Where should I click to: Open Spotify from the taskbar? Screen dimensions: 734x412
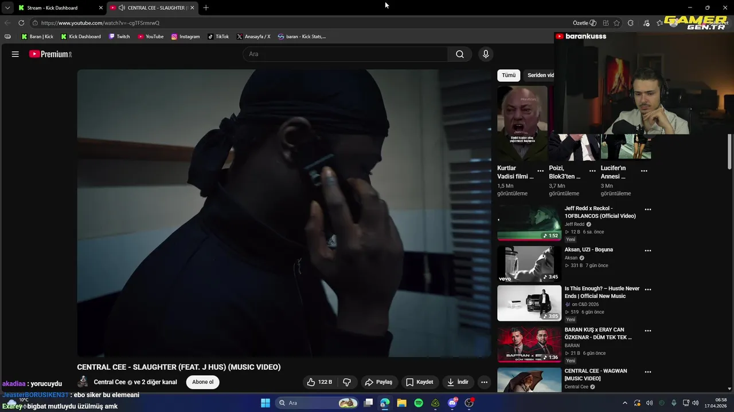tap(419, 403)
